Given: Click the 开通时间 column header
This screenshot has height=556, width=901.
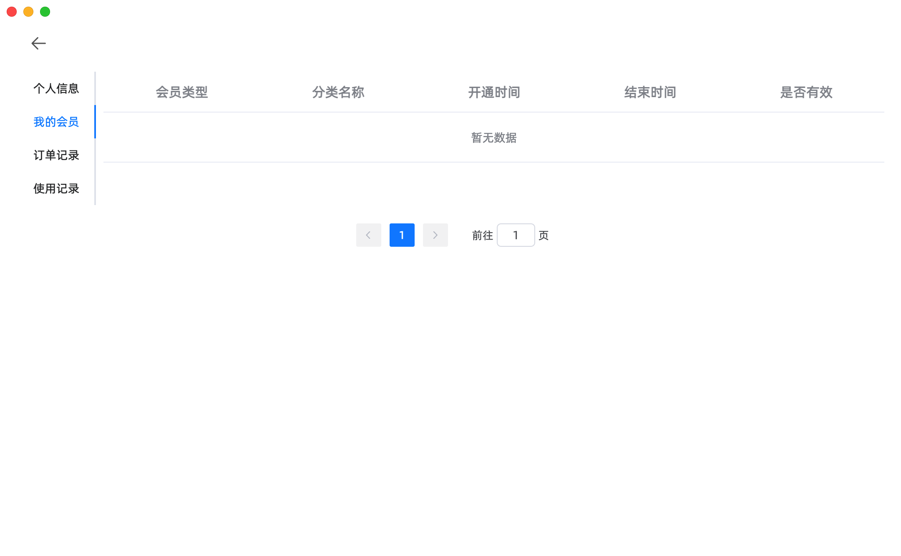Looking at the screenshot, I should (x=494, y=92).
